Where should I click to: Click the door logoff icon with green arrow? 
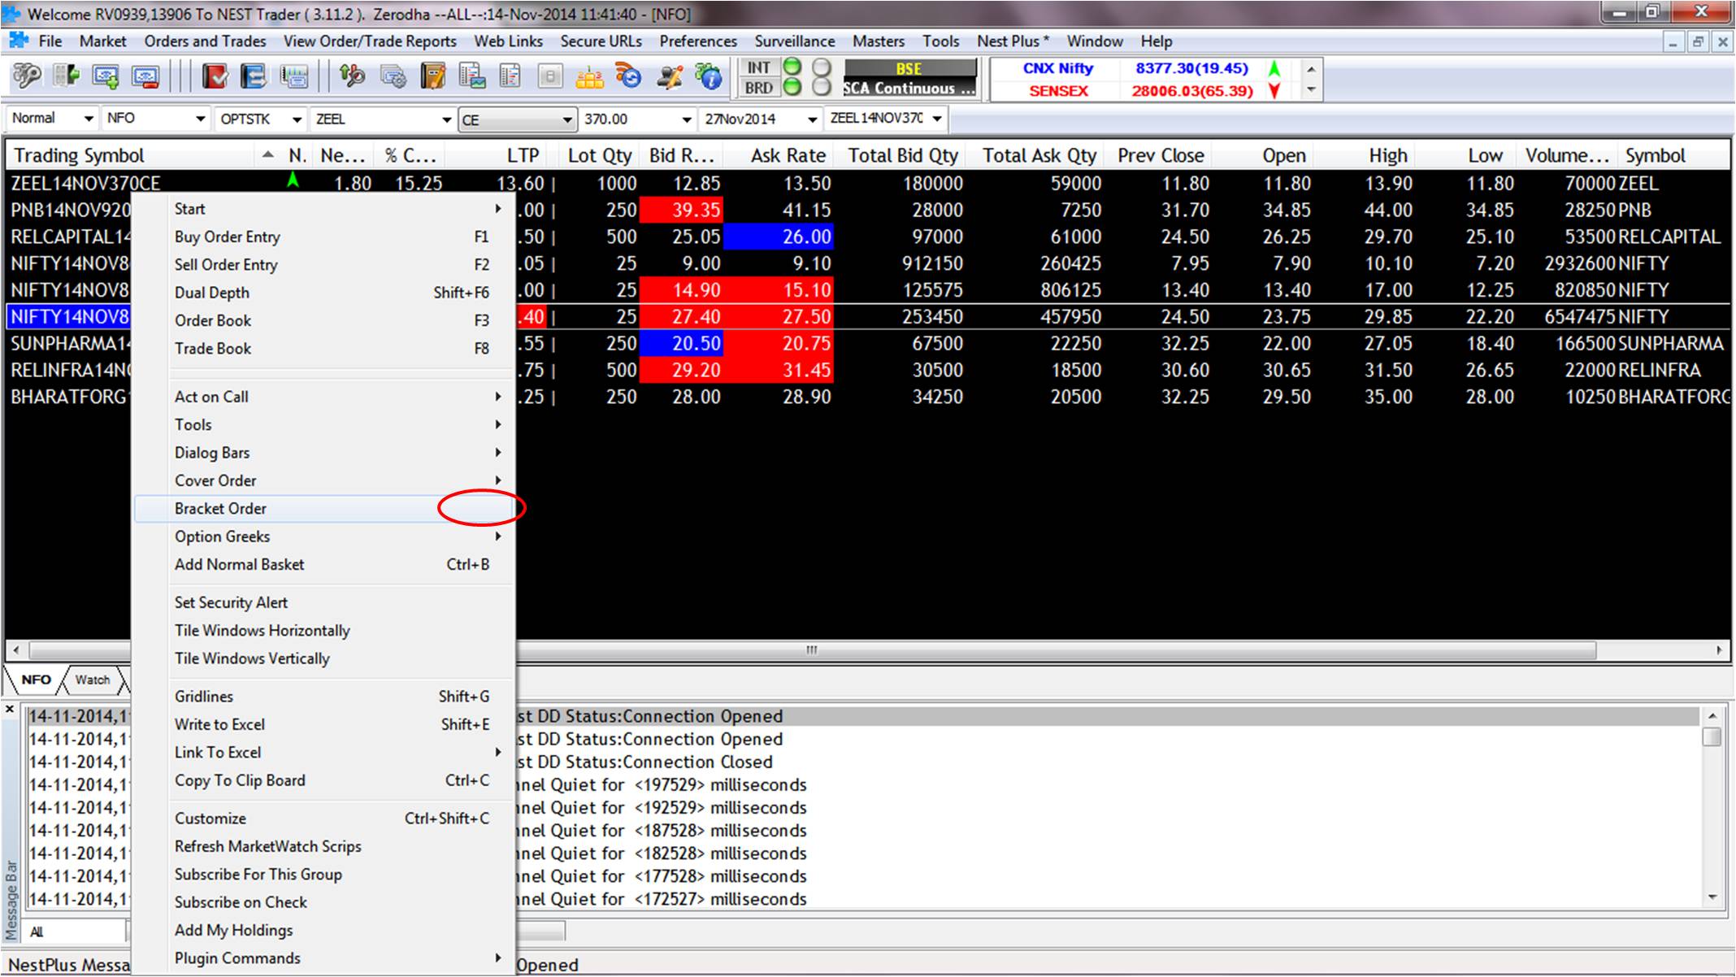[x=67, y=77]
